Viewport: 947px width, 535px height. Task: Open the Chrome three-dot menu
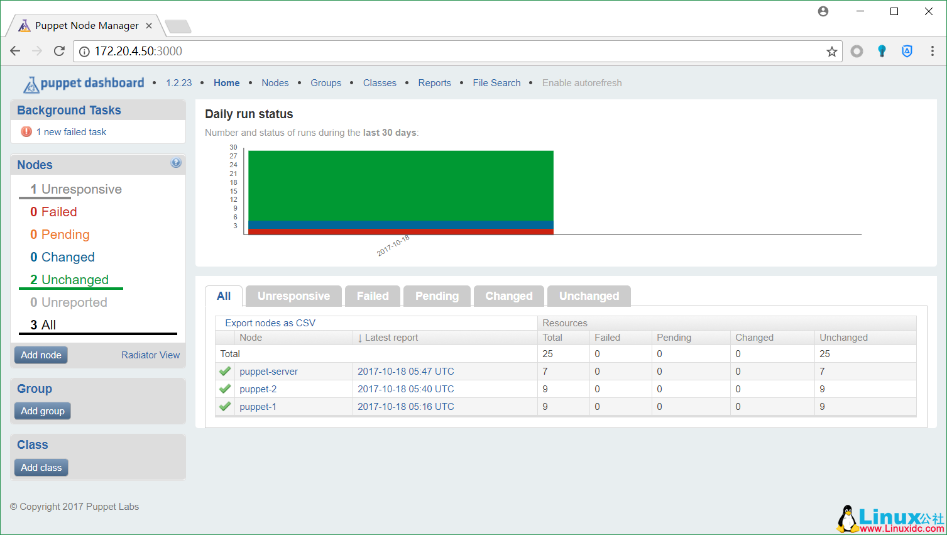[932, 52]
